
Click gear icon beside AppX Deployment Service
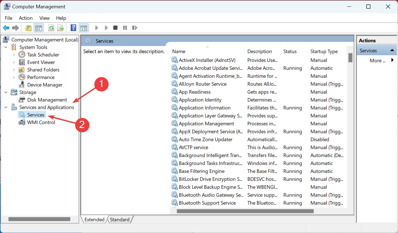[175, 132]
